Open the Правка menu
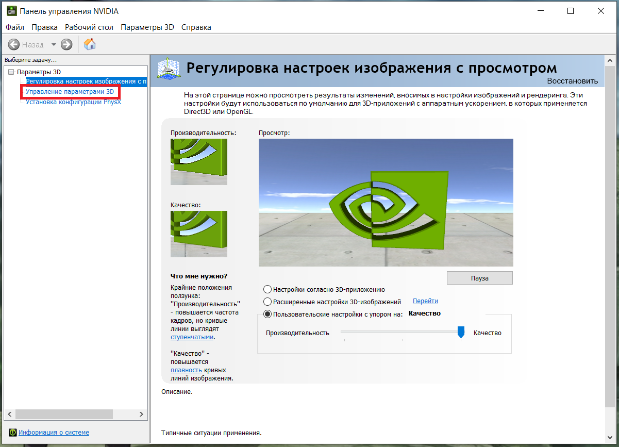This screenshot has height=447, width=619. coord(44,27)
